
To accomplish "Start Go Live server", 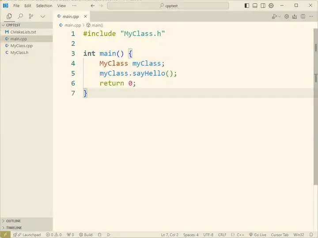I will 257,235.
